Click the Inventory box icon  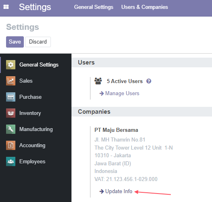point(10,113)
